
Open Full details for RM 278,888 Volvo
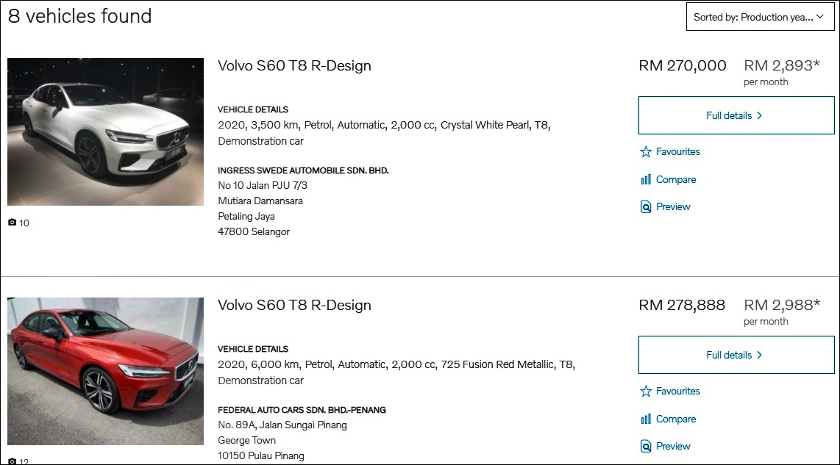point(736,355)
